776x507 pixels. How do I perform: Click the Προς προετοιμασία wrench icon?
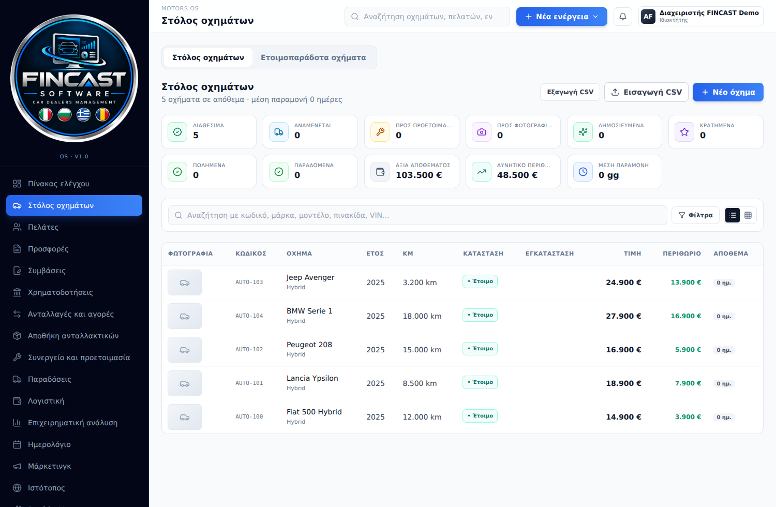380,132
